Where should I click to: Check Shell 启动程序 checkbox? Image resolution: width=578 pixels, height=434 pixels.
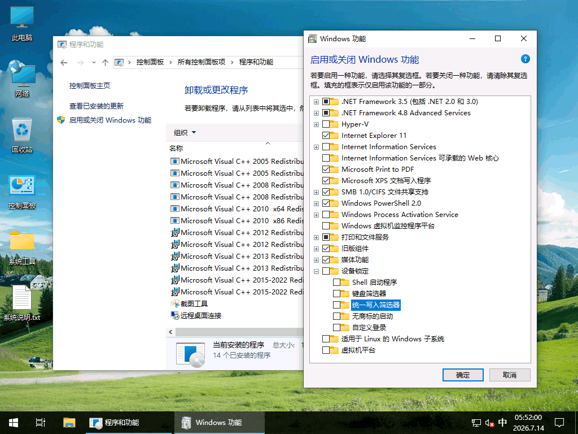[x=336, y=283]
